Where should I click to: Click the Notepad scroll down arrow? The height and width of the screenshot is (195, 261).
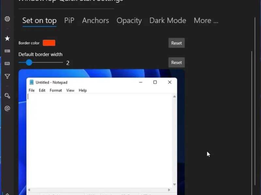(x=175, y=184)
